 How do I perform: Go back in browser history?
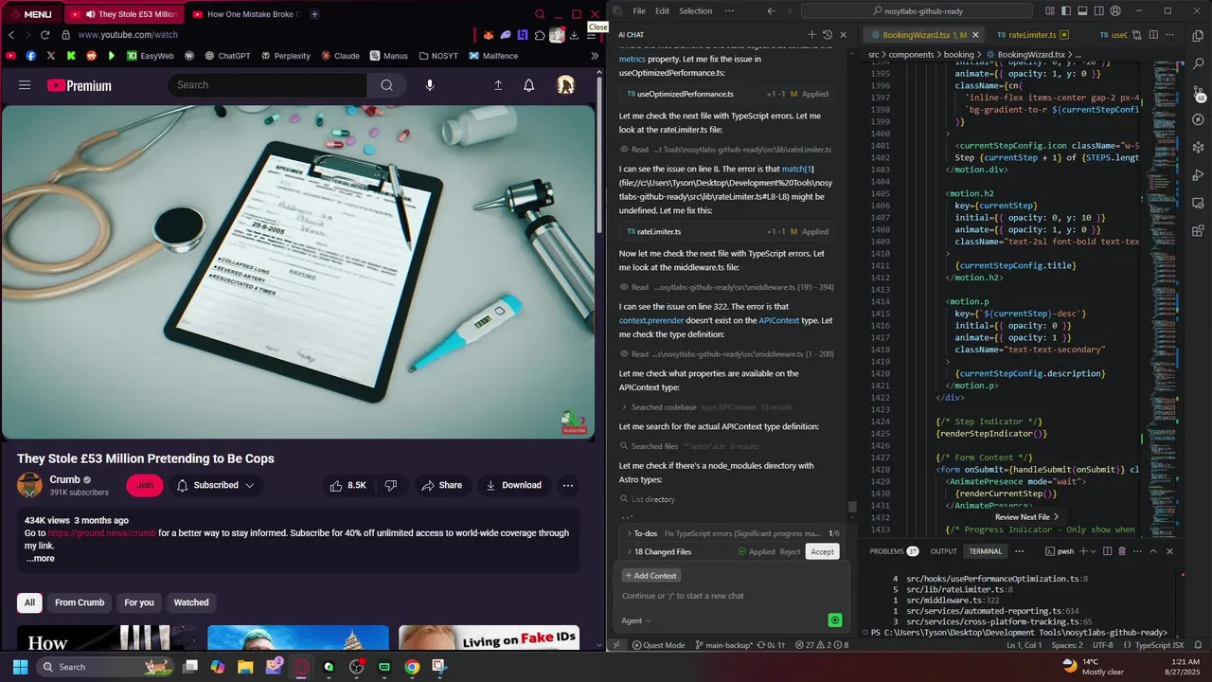coord(11,35)
